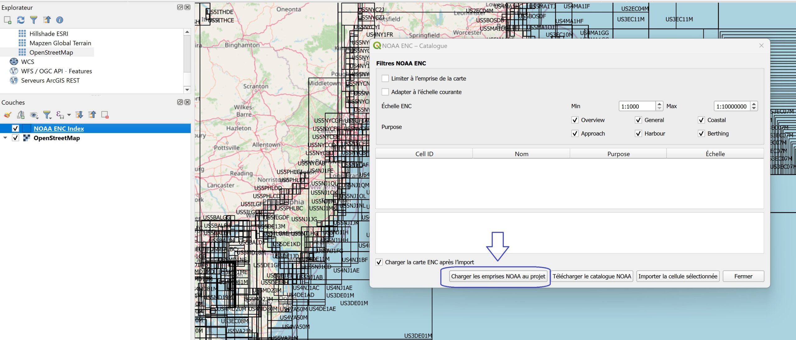Click Charger les emprises NOAA au projet

pos(498,276)
